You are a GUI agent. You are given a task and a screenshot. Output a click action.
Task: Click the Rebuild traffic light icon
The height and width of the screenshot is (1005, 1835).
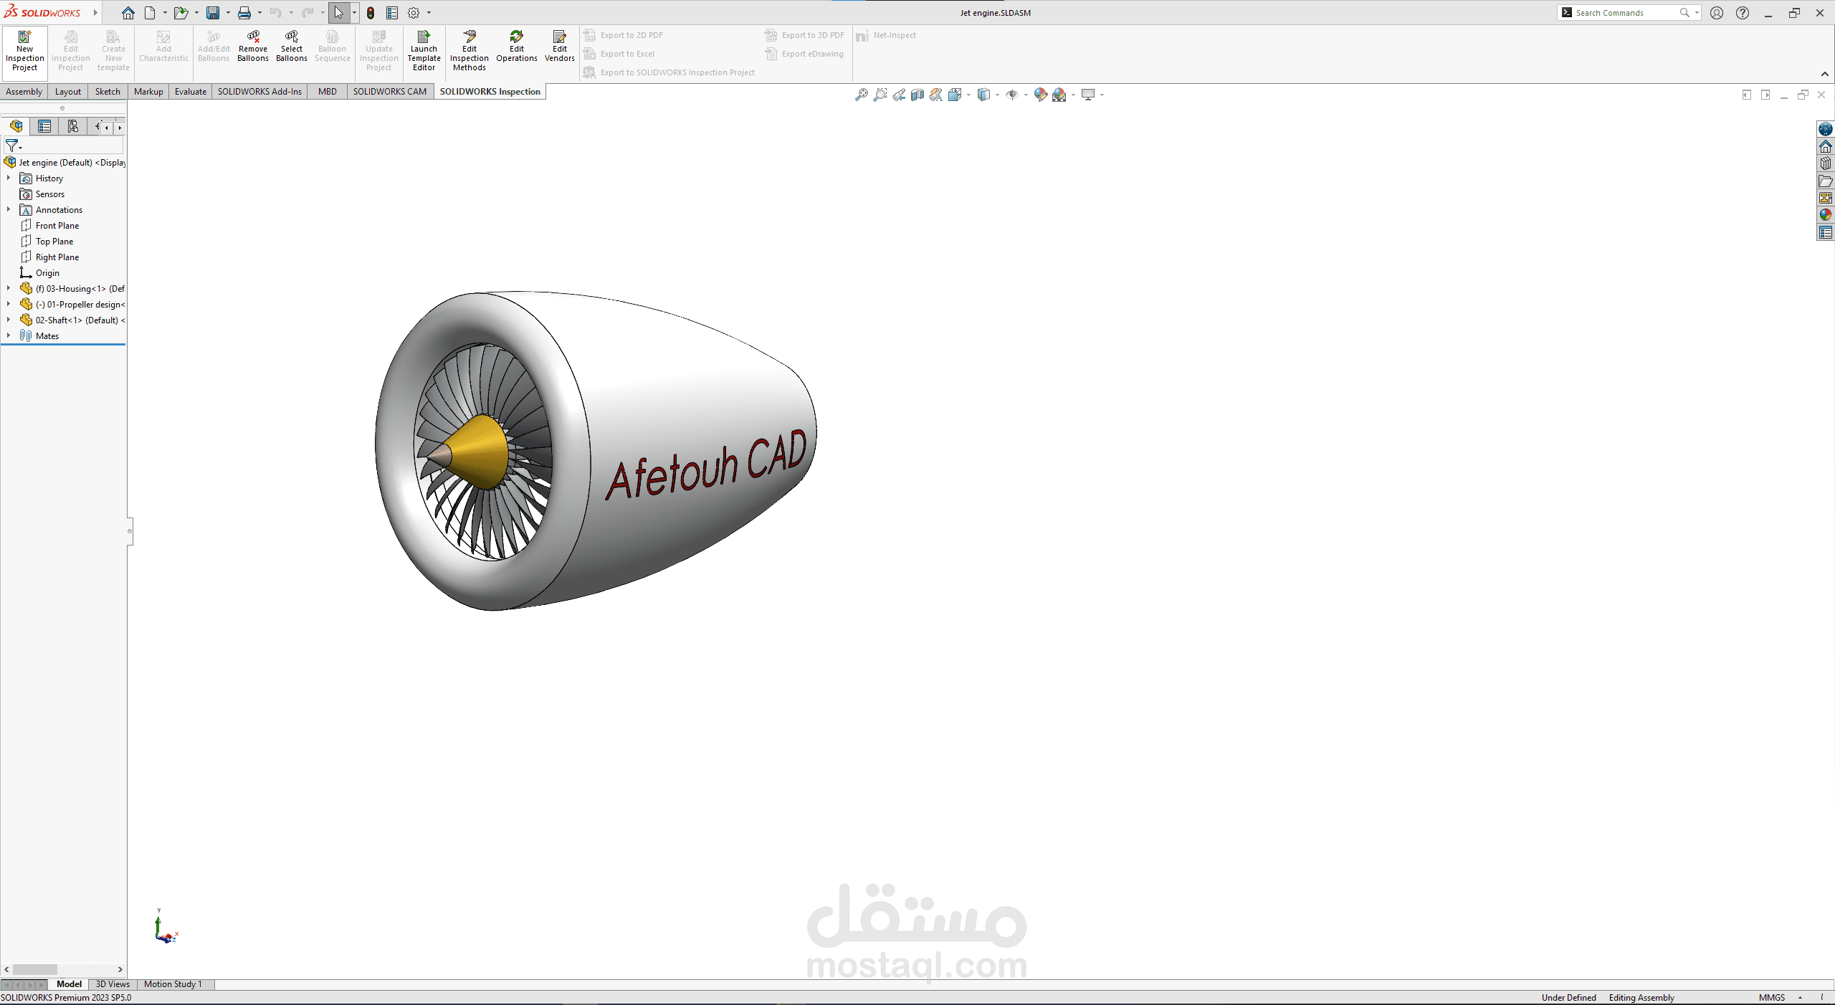click(371, 13)
